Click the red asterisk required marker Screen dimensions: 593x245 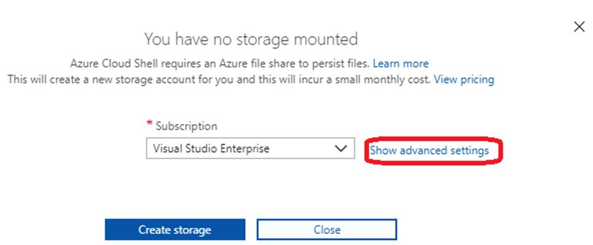coord(149,124)
